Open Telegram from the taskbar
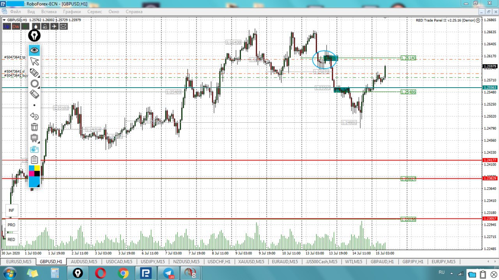Screen dimensions: 499x280 168,273
